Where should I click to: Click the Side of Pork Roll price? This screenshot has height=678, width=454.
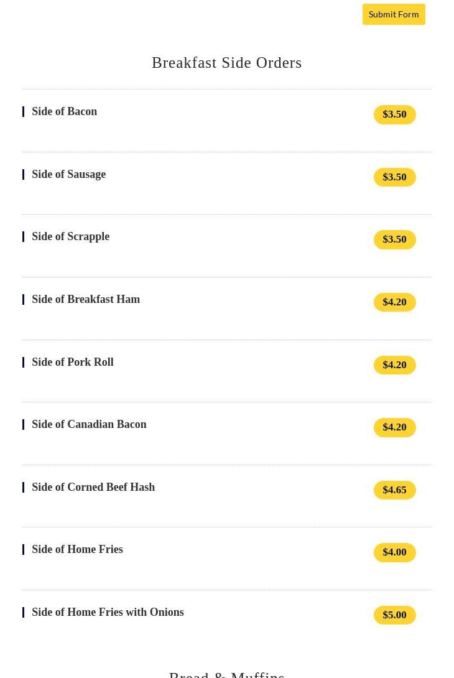point(394,365)
